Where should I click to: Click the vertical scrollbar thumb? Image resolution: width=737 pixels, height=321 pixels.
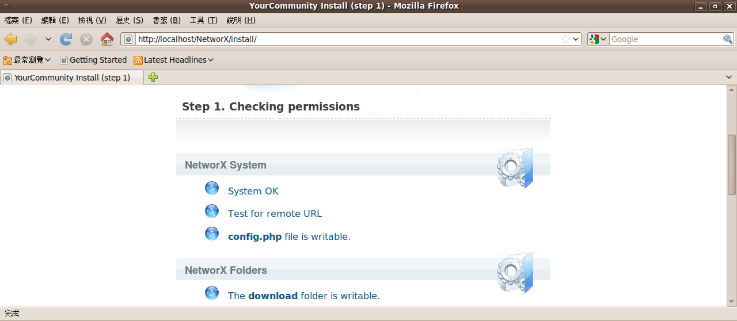pos(732,165)
